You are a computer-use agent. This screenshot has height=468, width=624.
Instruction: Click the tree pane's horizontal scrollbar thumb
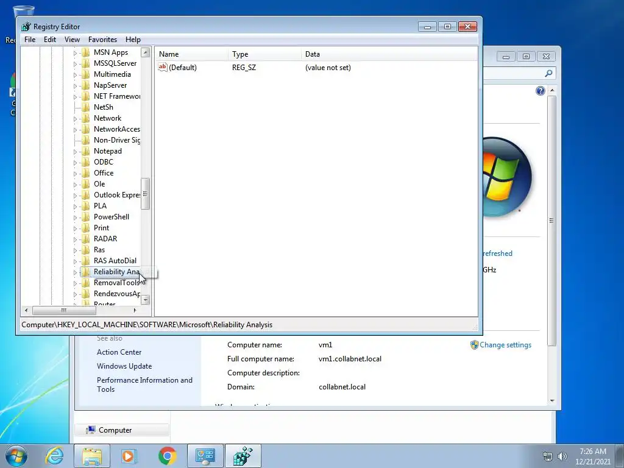(x=63, y=310)
